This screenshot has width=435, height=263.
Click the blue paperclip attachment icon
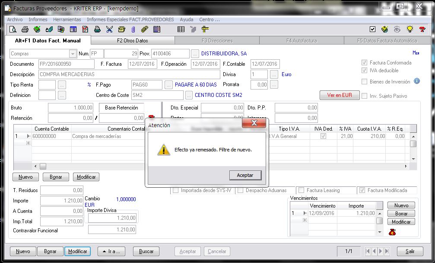[133, 29]
